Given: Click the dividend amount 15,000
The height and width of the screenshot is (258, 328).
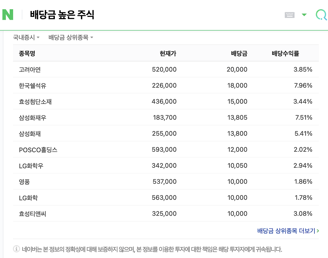Looking at the screenshot, I should click(x=237, y=102).
